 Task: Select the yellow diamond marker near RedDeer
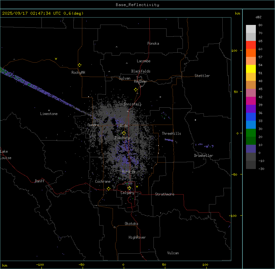coord(136,90)
